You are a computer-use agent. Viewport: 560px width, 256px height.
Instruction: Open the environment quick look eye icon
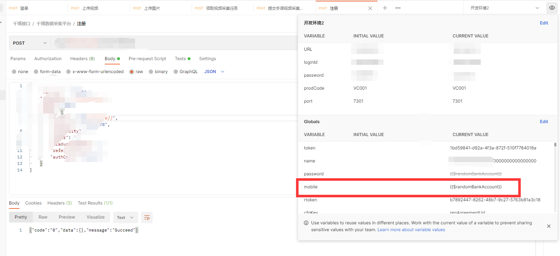click(x=552, y=8)
